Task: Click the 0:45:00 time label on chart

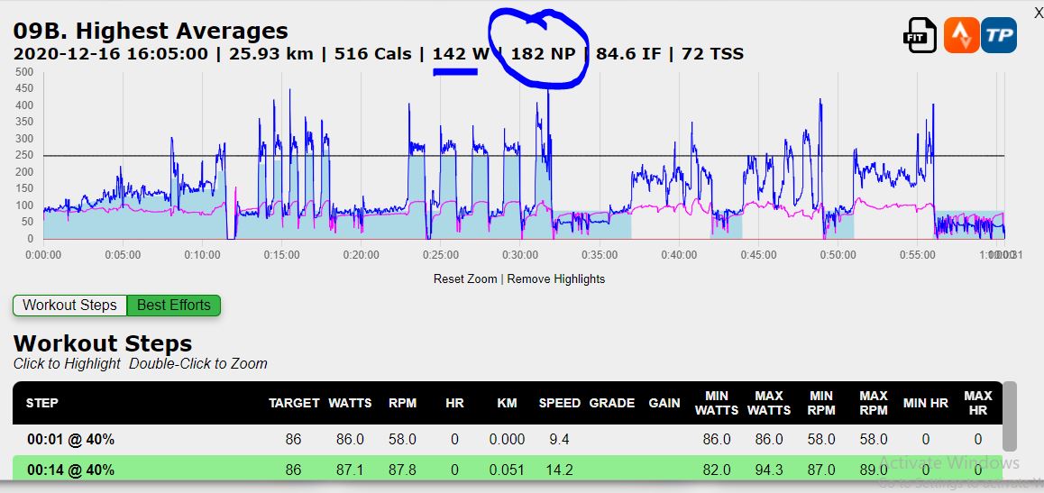Action: [x=758, y=255]
